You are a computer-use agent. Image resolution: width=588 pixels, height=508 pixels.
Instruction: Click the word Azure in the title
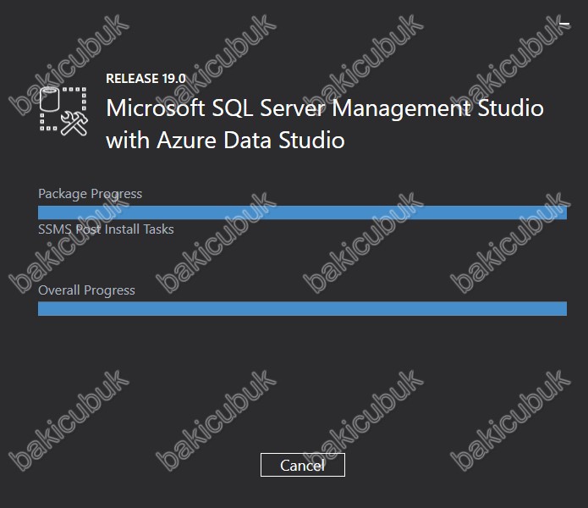coord(187,141)
